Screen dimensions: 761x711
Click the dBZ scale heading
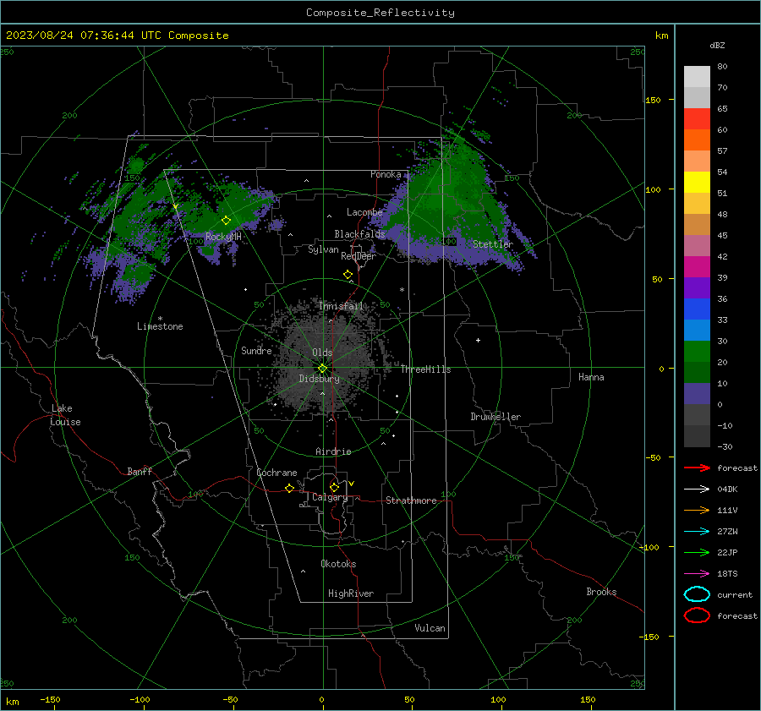click(x=717, y=45)
